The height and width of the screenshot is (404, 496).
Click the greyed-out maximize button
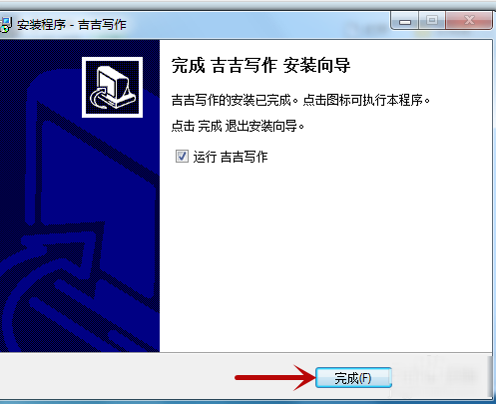pos(432,21)
